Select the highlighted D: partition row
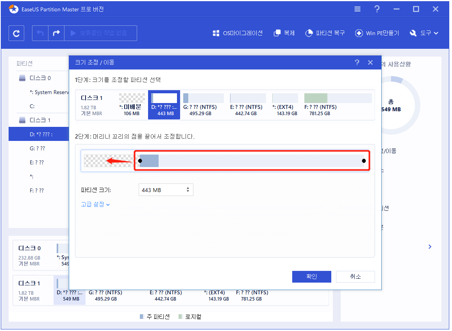Screen dimensions: 452x331 click(39, 134)
